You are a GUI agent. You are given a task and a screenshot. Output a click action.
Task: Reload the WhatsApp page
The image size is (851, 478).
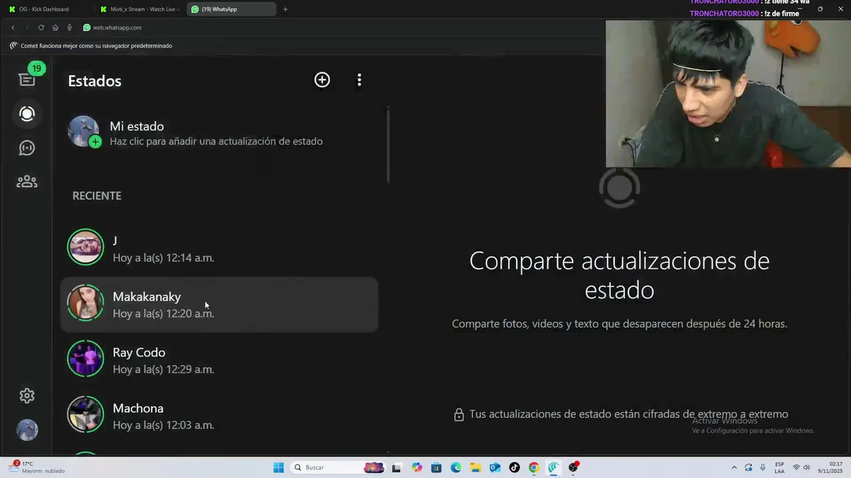41,27
